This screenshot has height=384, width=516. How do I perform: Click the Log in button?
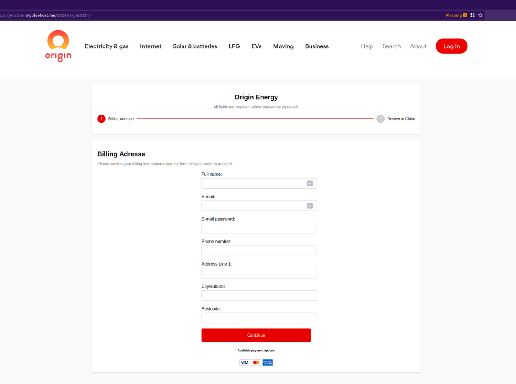click(x=451, y=46)
